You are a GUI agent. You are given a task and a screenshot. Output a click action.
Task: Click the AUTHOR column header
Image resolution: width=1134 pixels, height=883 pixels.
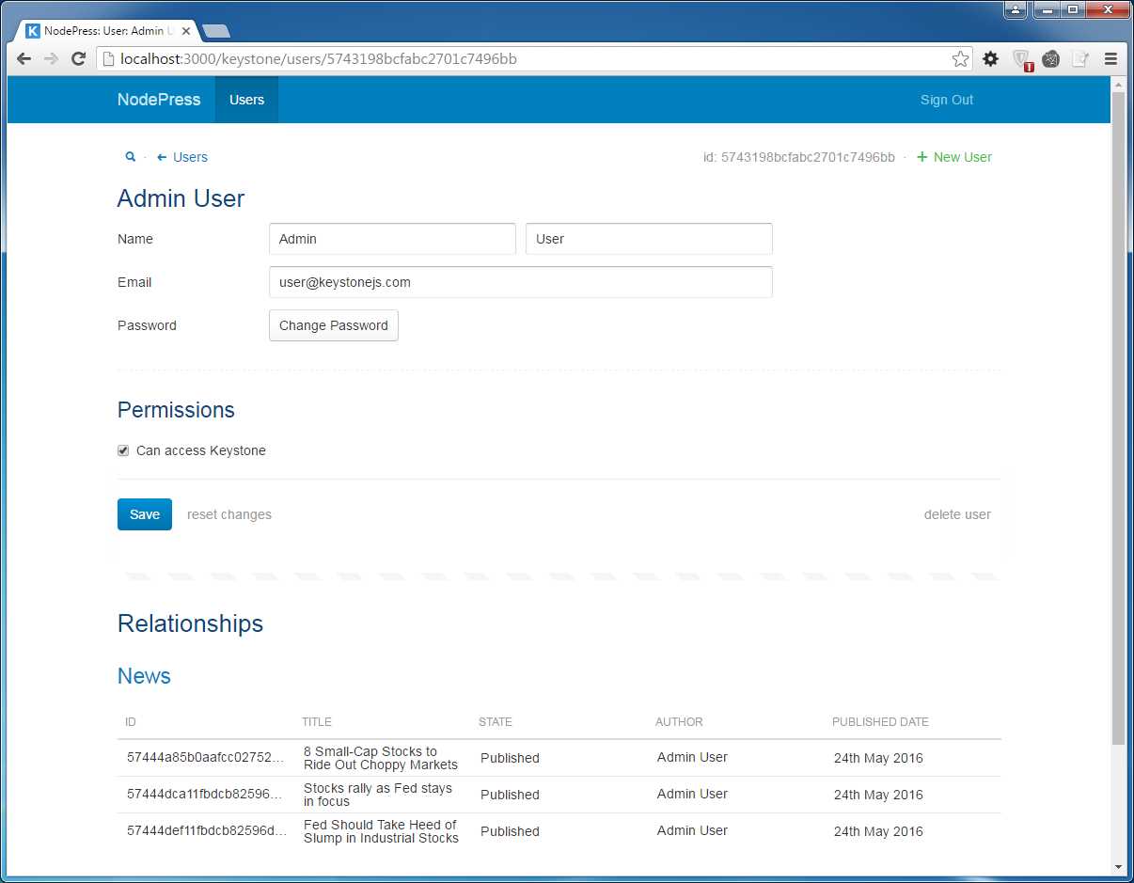tap(679, 722)
